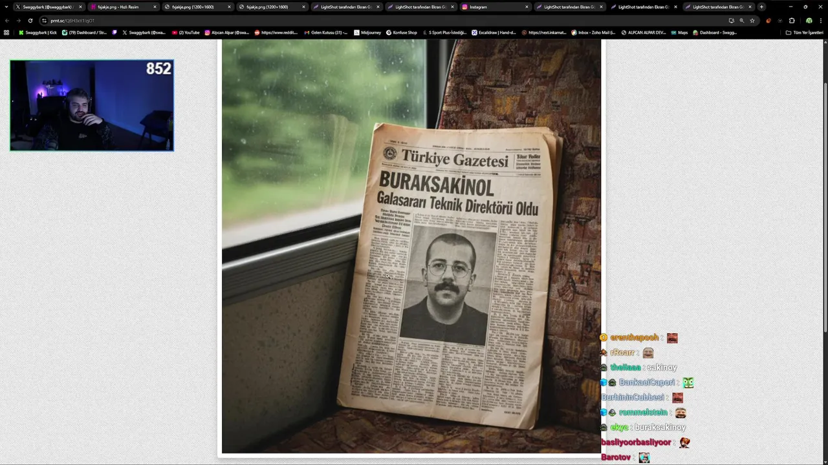Open Swaggybark | Kick bookmark
This screenshot has height=465, width=828.
point(37,32)
